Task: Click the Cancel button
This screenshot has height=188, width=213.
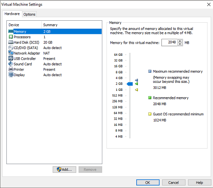Action: coord(173,182)
